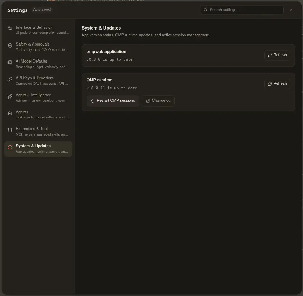Open AI Model Defaults settings section
Viewport: 303px width, 296px height.
click(x=38, y=64)
